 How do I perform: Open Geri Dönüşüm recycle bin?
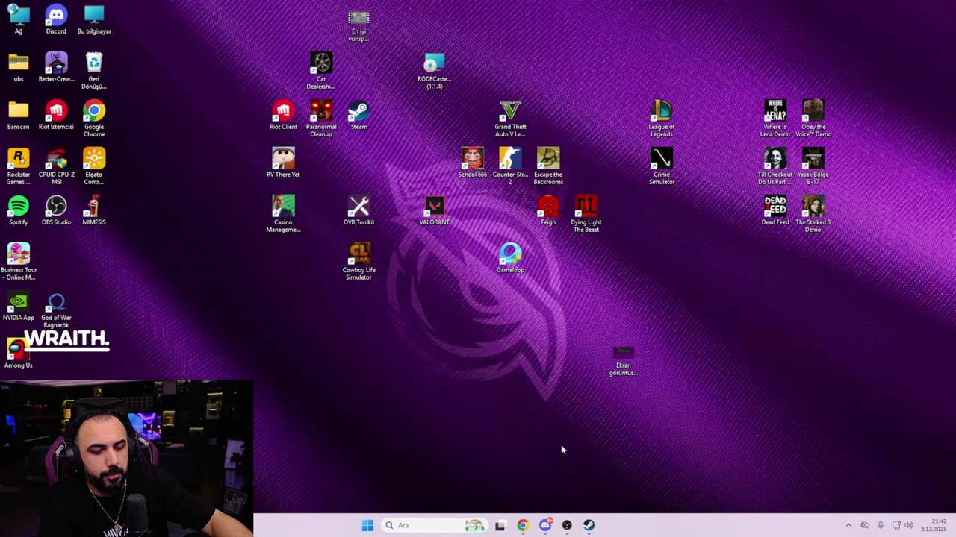click(94, 71)
